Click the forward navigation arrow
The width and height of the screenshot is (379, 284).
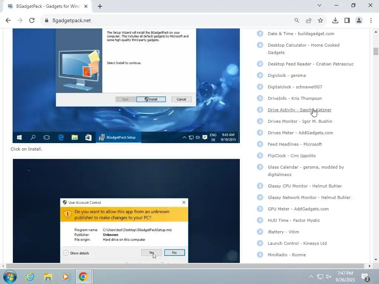(x=20, y=21)
